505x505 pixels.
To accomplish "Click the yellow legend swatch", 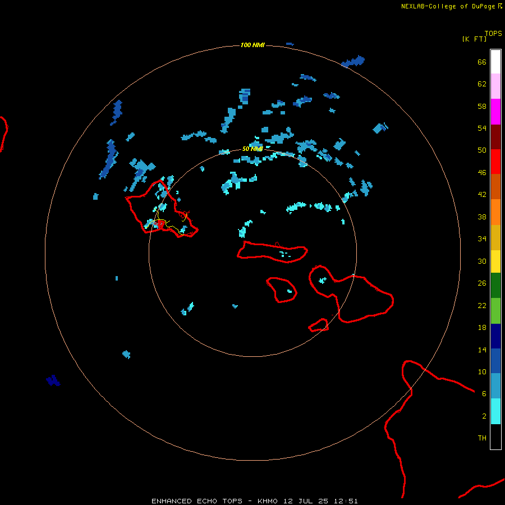I will [495, 261].
